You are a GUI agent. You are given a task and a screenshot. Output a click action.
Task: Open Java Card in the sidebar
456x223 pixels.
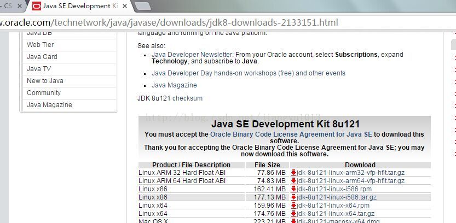click(42, 57)
